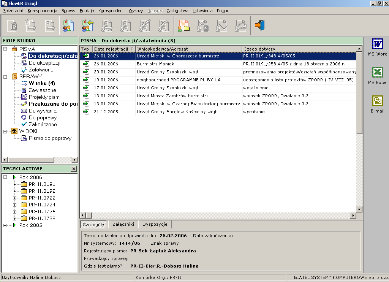Click the letters list vertical scrollbar down arrow
389x282 pixels.
pos(359,209)
